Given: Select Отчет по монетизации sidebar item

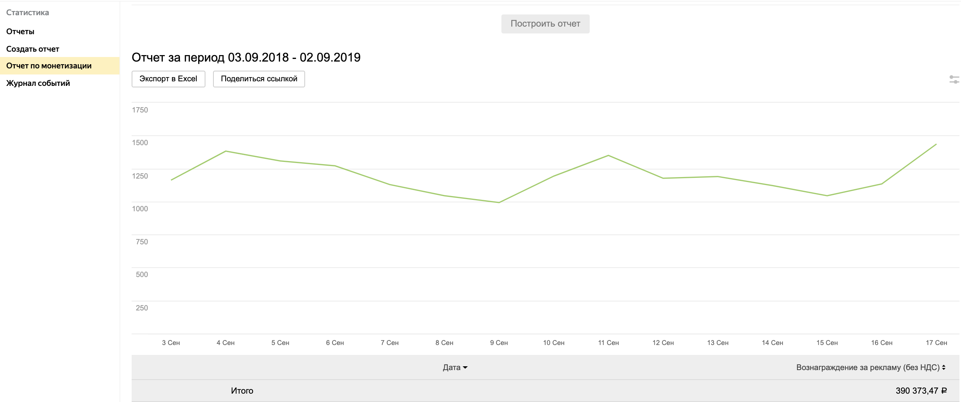Looking at the screenshot, I should [49, 66].
